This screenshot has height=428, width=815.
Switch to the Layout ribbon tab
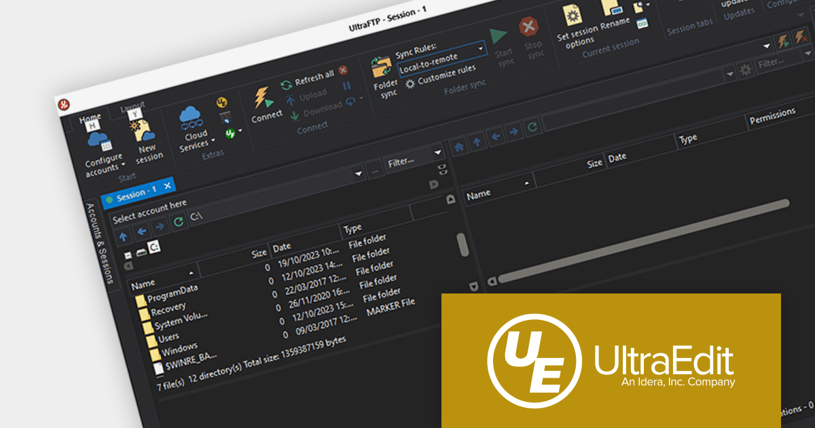point(132,107)
